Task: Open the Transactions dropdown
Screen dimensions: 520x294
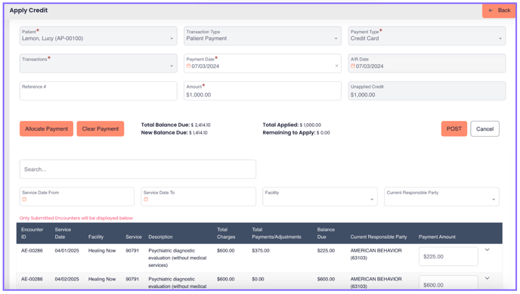Action: pos(98,63)
